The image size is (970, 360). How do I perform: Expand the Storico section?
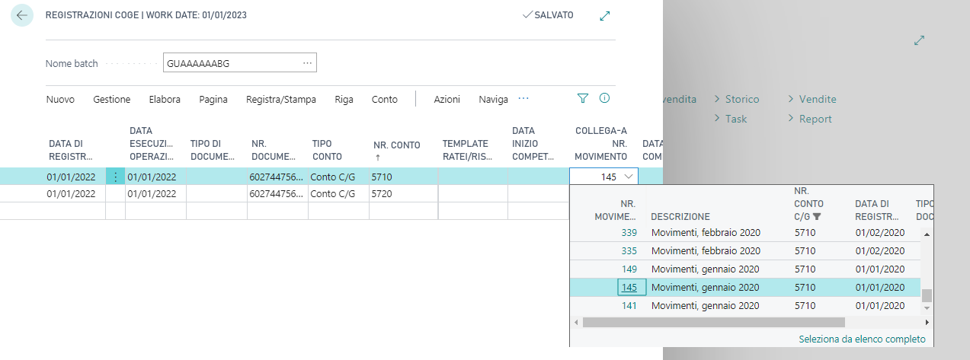pos(736,99)
